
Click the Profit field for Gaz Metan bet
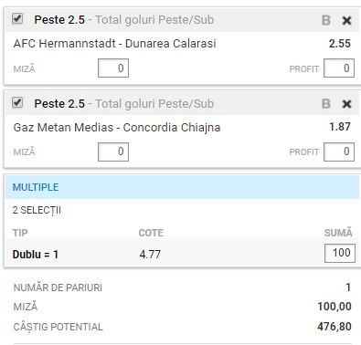(339, 152)
